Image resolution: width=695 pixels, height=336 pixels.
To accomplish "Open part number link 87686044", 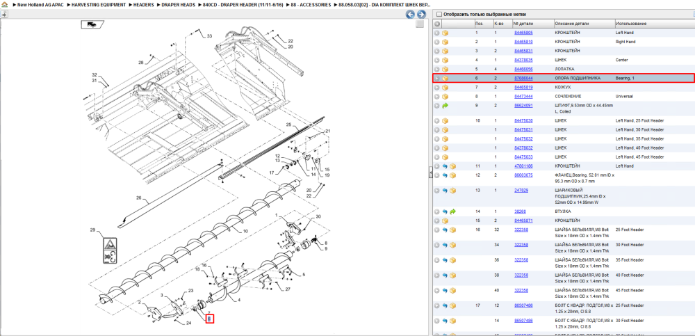I will [523, 78].
